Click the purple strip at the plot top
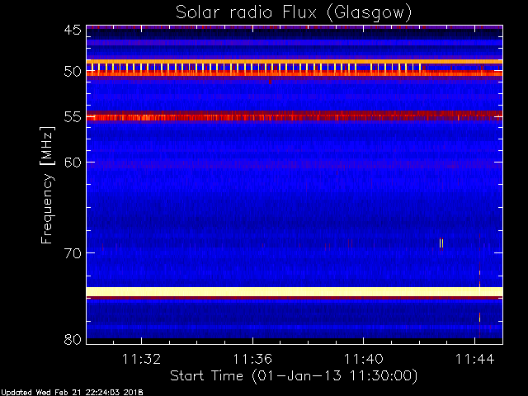 [295, 27]
